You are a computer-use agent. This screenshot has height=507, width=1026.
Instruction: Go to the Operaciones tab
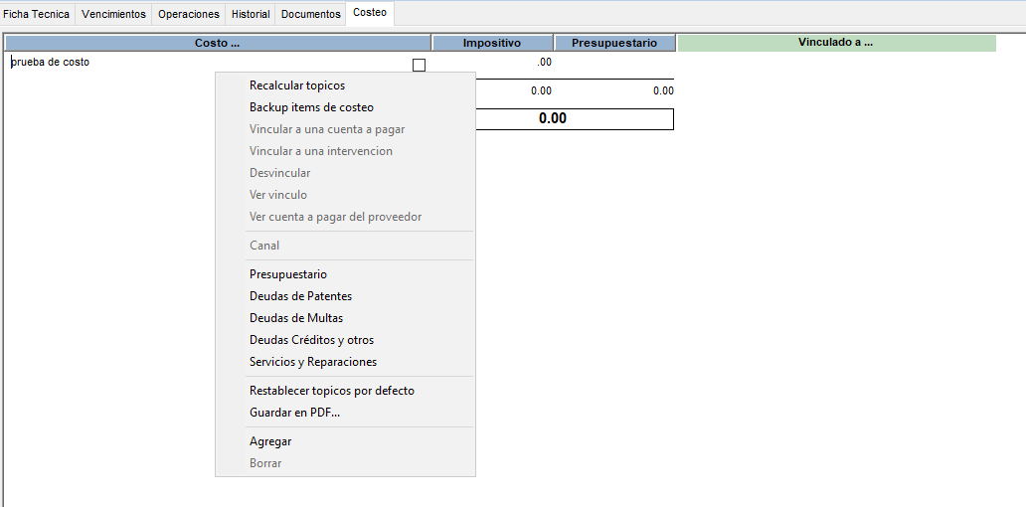(189, 14)
